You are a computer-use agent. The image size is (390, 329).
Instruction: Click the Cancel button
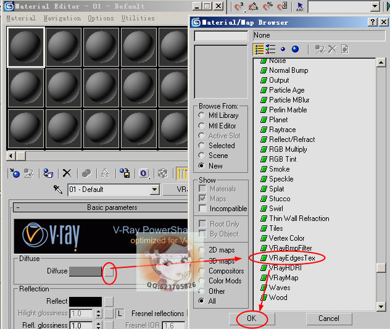tap(328, 319)
